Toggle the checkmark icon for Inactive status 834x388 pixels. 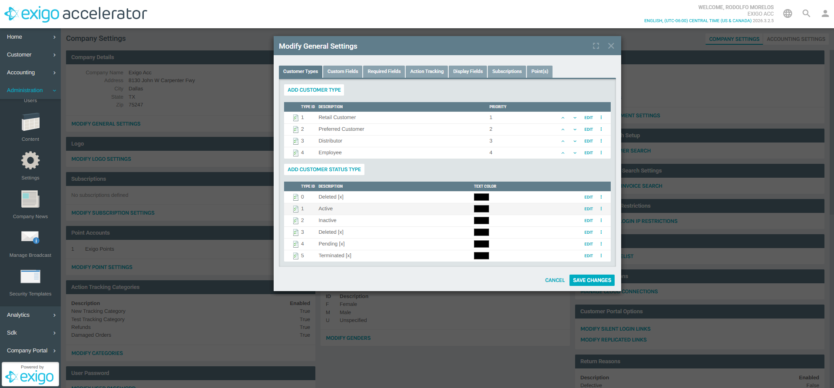tap(296, 221)
